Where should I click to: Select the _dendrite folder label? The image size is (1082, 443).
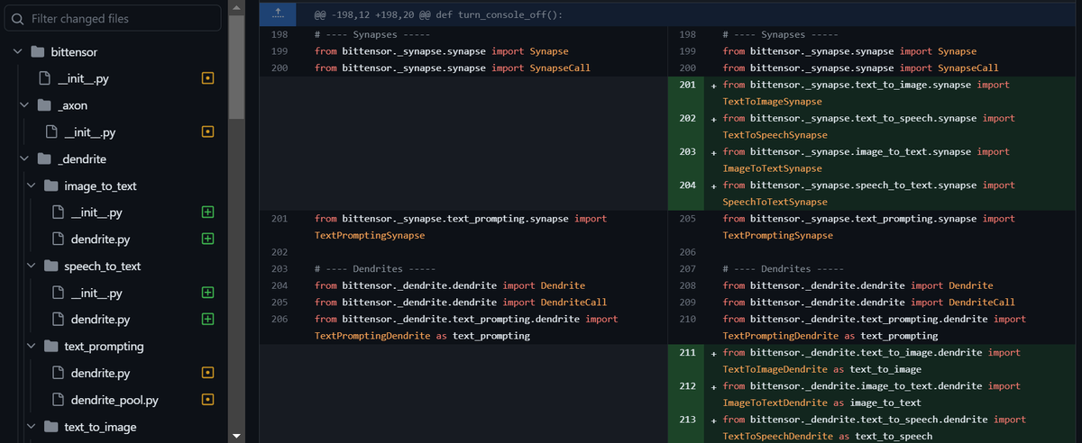click(82, 159)
